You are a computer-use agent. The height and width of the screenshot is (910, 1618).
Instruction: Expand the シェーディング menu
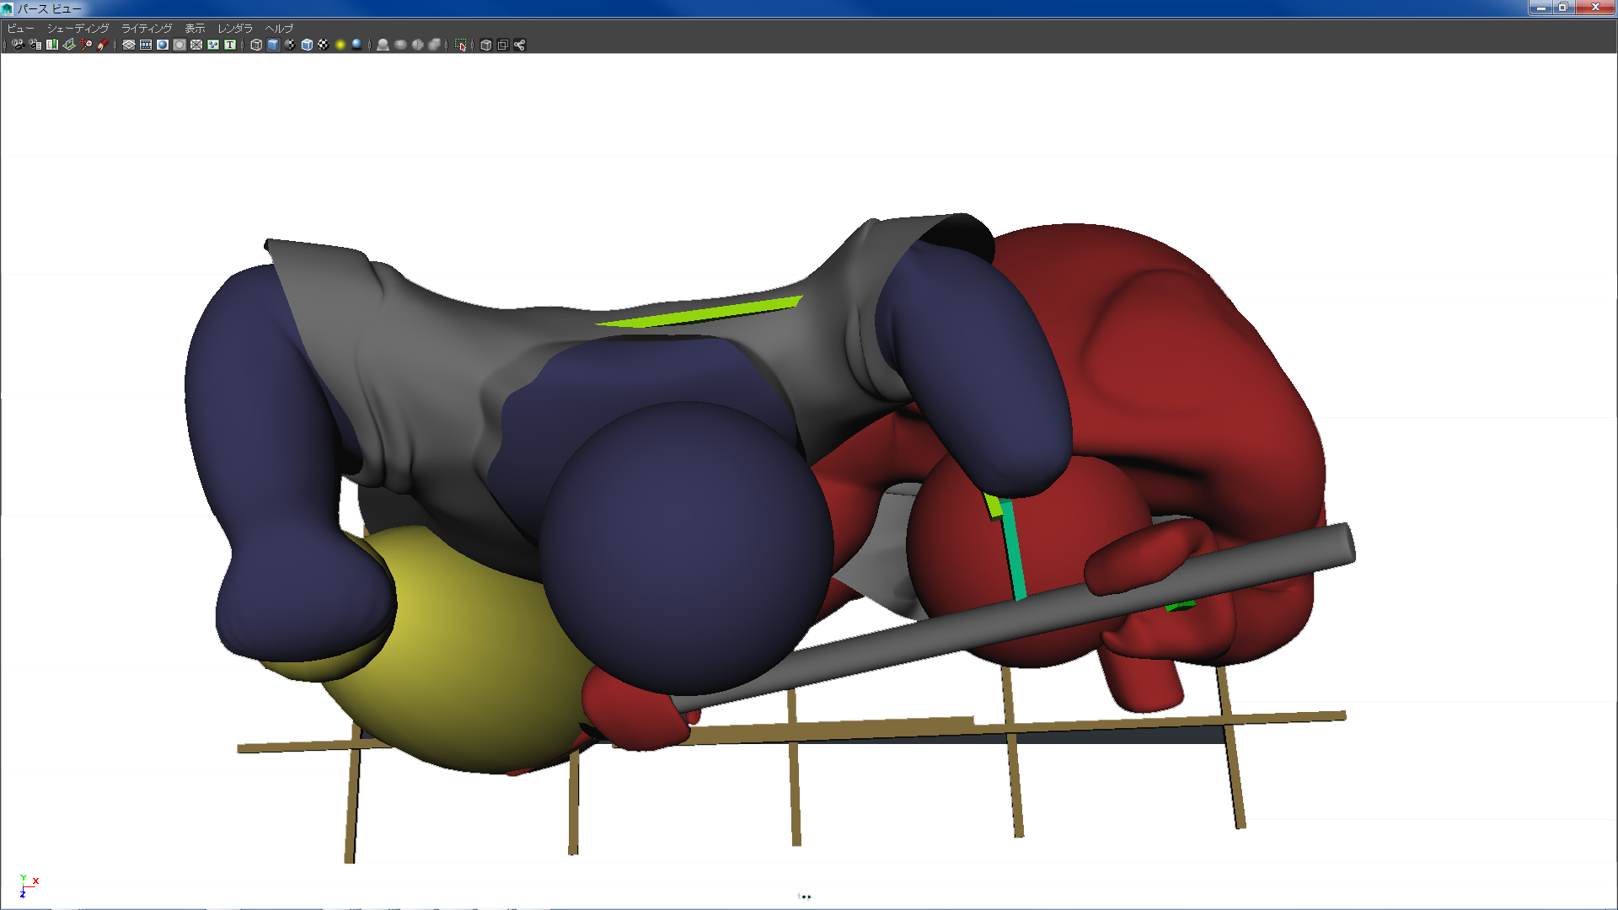78,28
